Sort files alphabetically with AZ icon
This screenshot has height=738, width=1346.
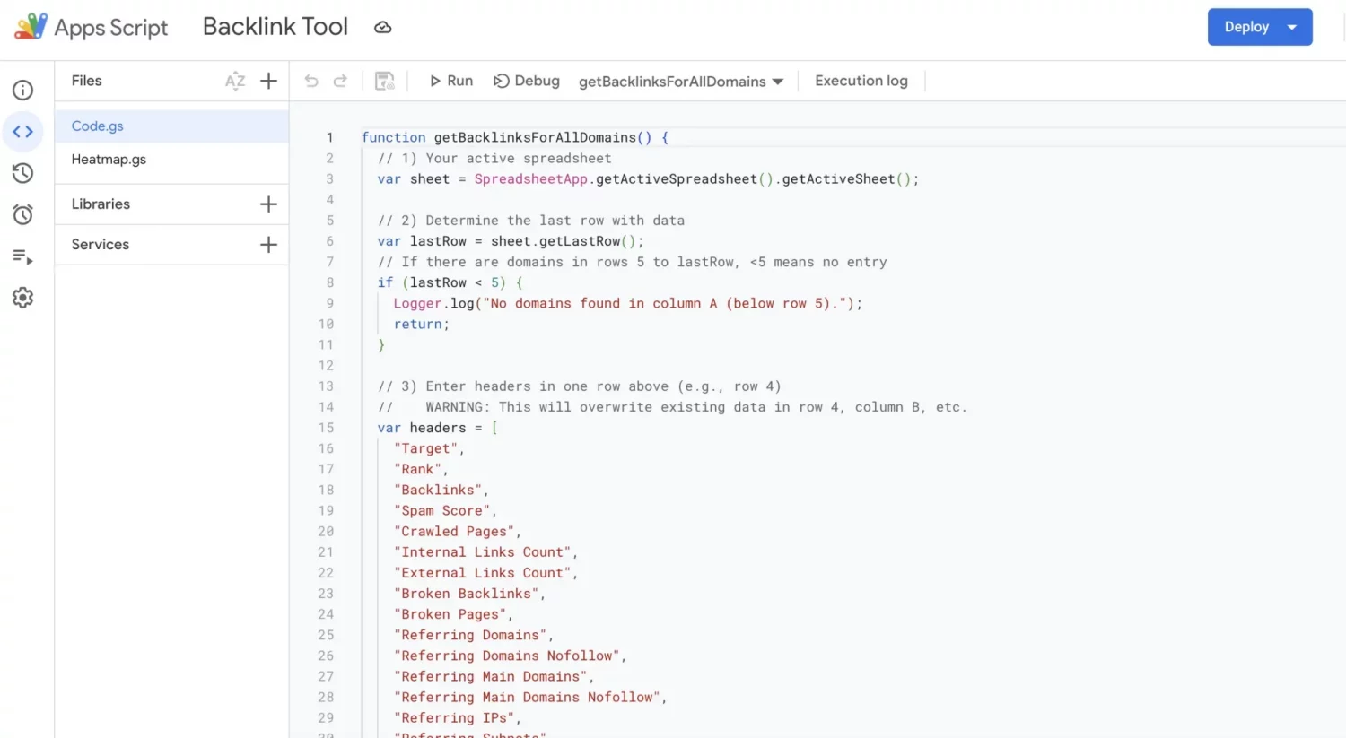235,81
